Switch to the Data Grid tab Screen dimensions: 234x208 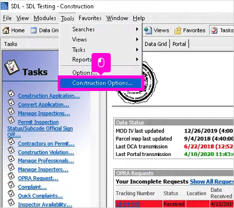(155, 44)
